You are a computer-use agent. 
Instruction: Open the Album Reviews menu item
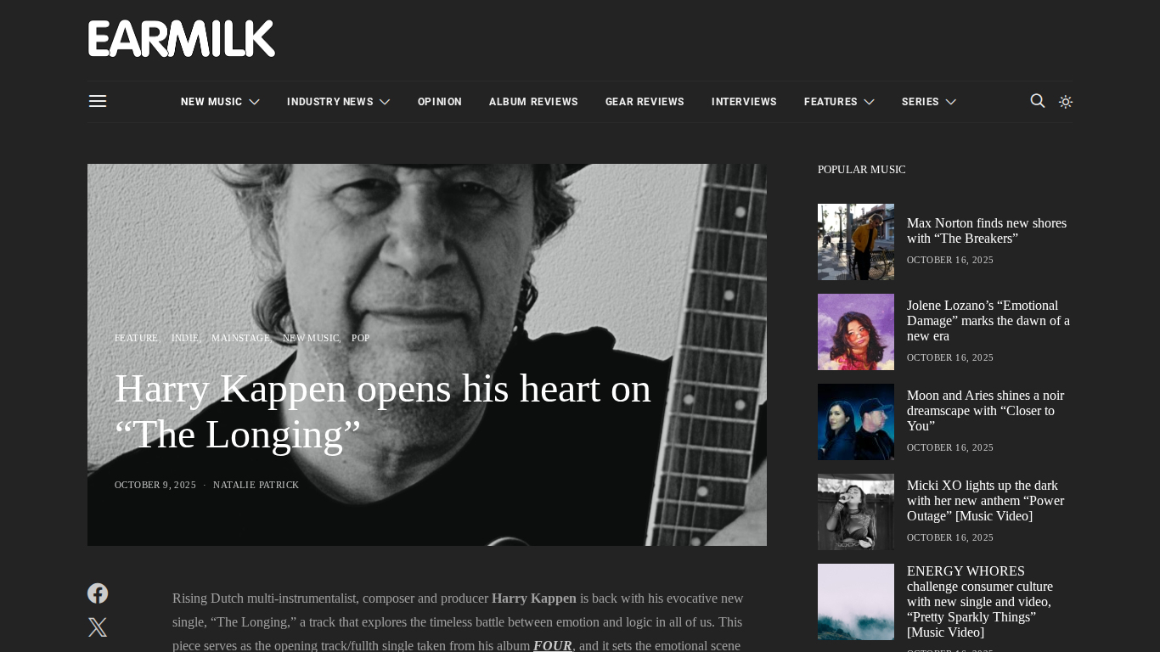pyautogui.click(x=533, y=102)
